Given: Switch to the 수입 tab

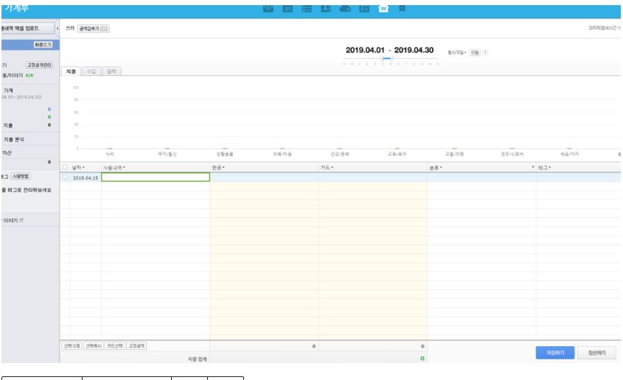Looking at the screenshot, I should [x=91, y=71].
